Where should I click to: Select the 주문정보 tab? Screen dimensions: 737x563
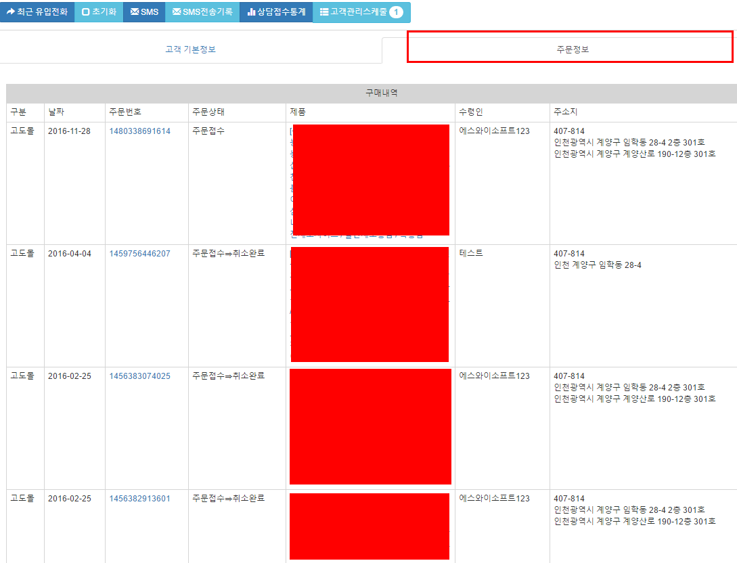pos(568,49)
